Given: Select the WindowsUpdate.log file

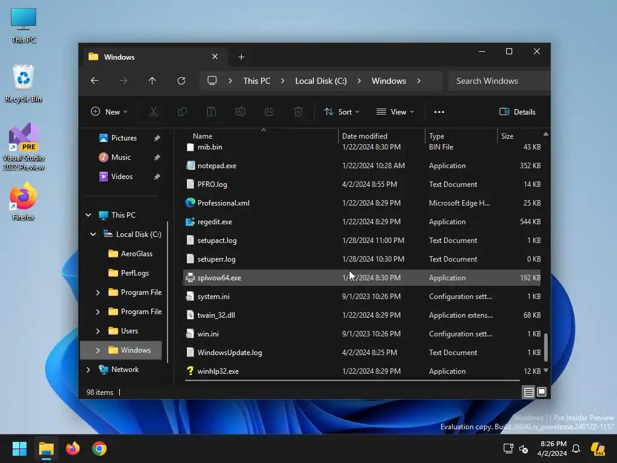Looking at the screenshot, I should (x=362, y=353).
